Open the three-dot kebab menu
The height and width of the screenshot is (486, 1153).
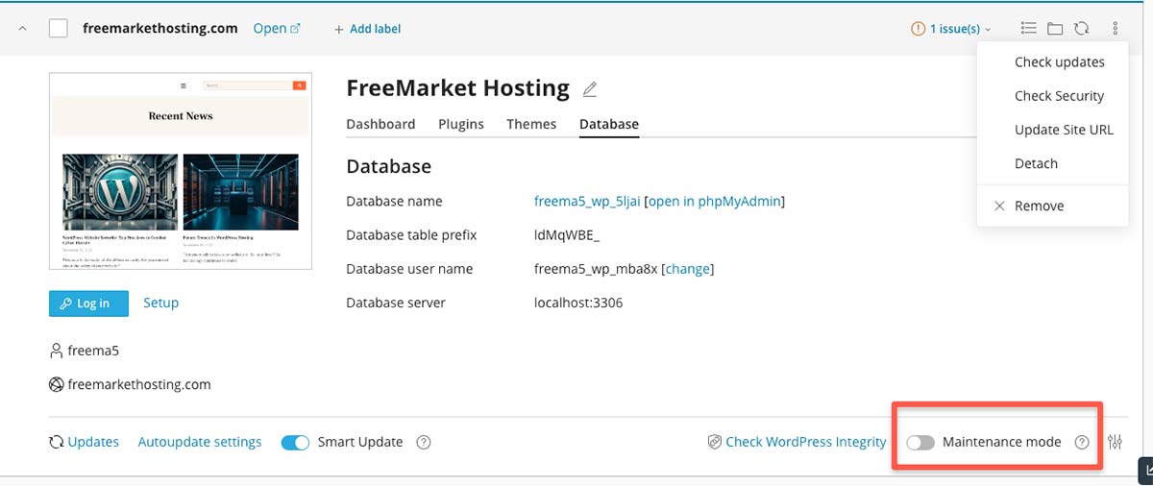tap(1115, 29)
